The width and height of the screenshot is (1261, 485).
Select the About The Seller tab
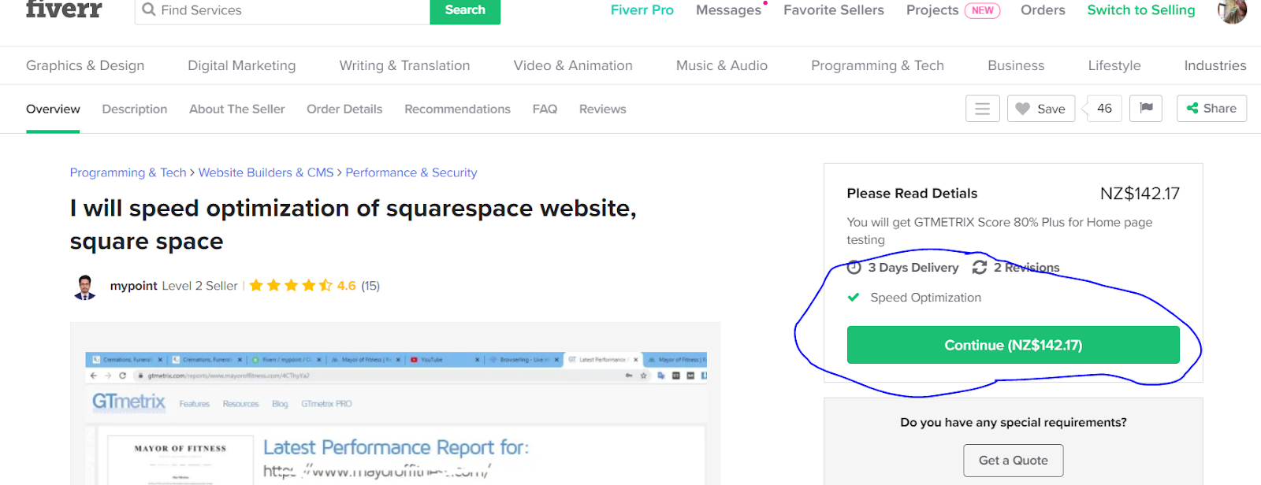click(x=236, y=109)
